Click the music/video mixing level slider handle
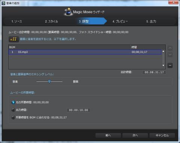This screenshot has height=143, width=180. [49, 81]
